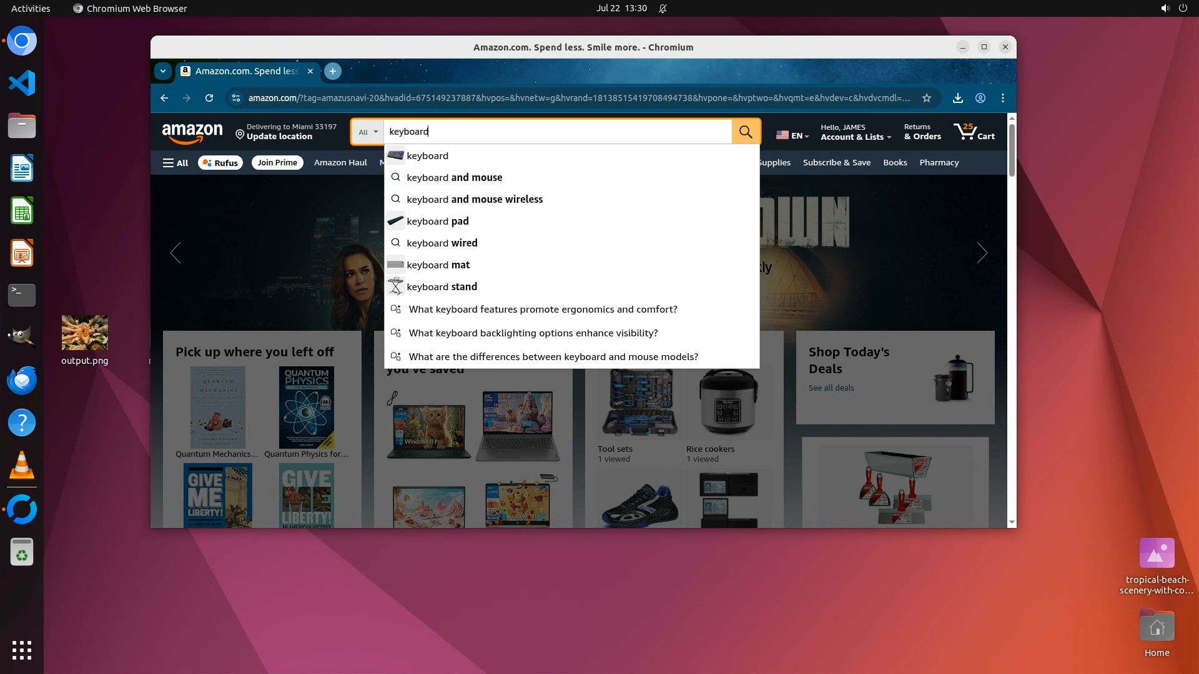Click Update location pin
Image resolution: width=1199 pixels, height=674 pixels.
pyautogui.click(x=239, y=134)
